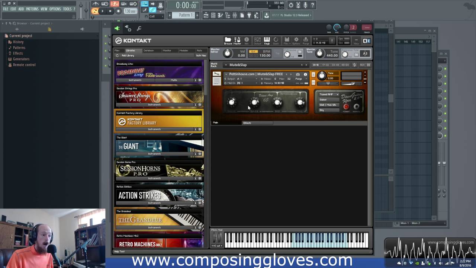Open the Kontakt Info pane
This screenshot has width=476, height=268.
click(247, 41)
